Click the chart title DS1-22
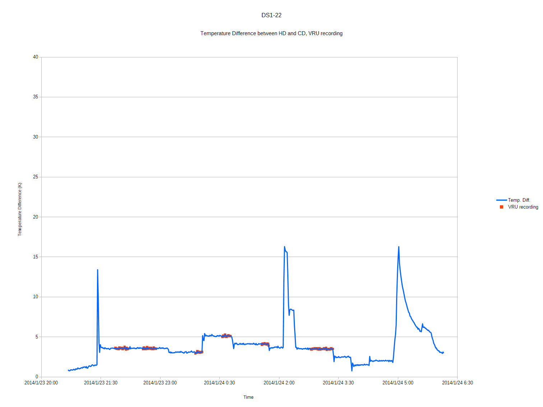The height and width of the screenshot is (407, 543). point(271,15)
